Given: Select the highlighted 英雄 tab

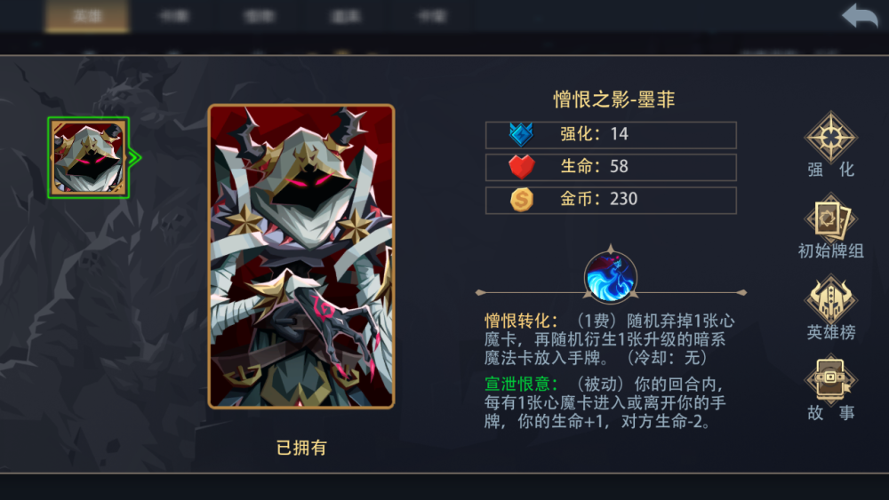Looking at the screenshot, I should coord(87,16).
